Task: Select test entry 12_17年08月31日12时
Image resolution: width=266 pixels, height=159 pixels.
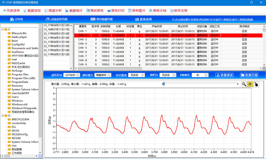Action: [56, 25]
